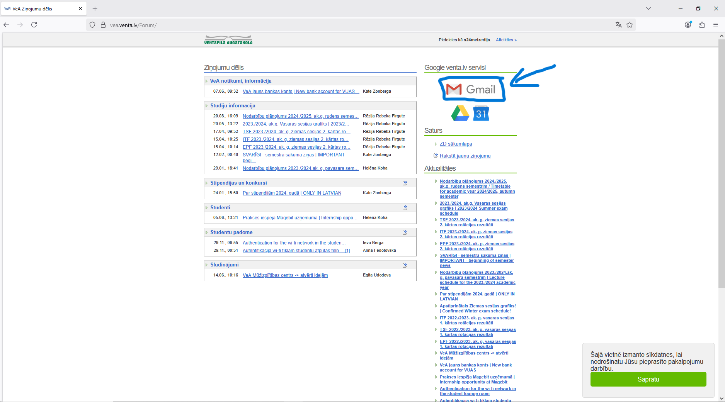Image resolution: width=725 pixels, height=402 pixels.
Task: Click icon beside Rakstīt jaunu ziņojumu
Action: click(x=436, y=155)
